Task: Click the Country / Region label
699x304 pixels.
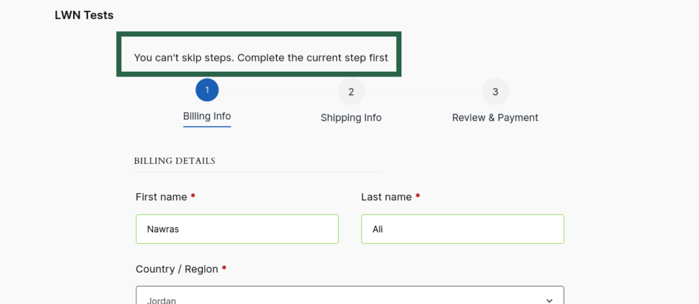Action: click(x=177, y=269)
